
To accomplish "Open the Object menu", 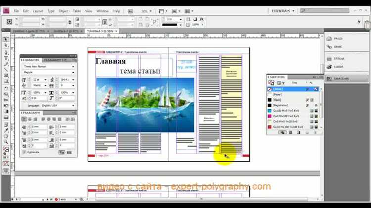I will coord(63,11).
